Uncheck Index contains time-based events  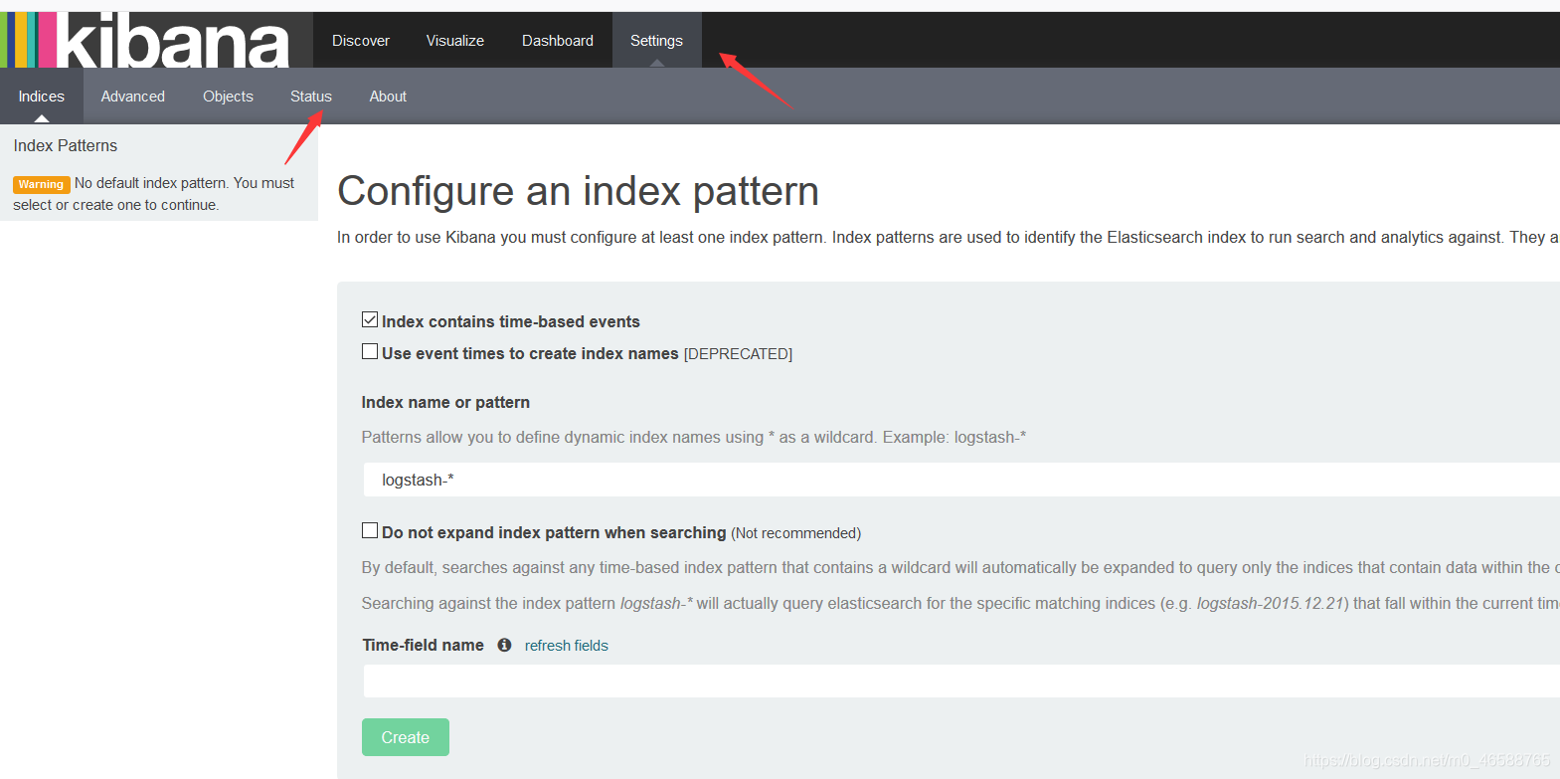tap(370, 319)
